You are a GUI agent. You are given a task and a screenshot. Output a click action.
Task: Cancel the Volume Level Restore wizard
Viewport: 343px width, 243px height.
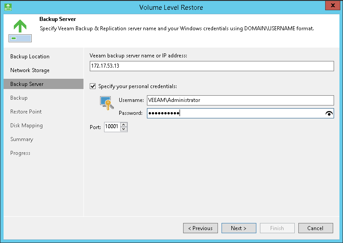pyautogui.click(x=315, y=228)
